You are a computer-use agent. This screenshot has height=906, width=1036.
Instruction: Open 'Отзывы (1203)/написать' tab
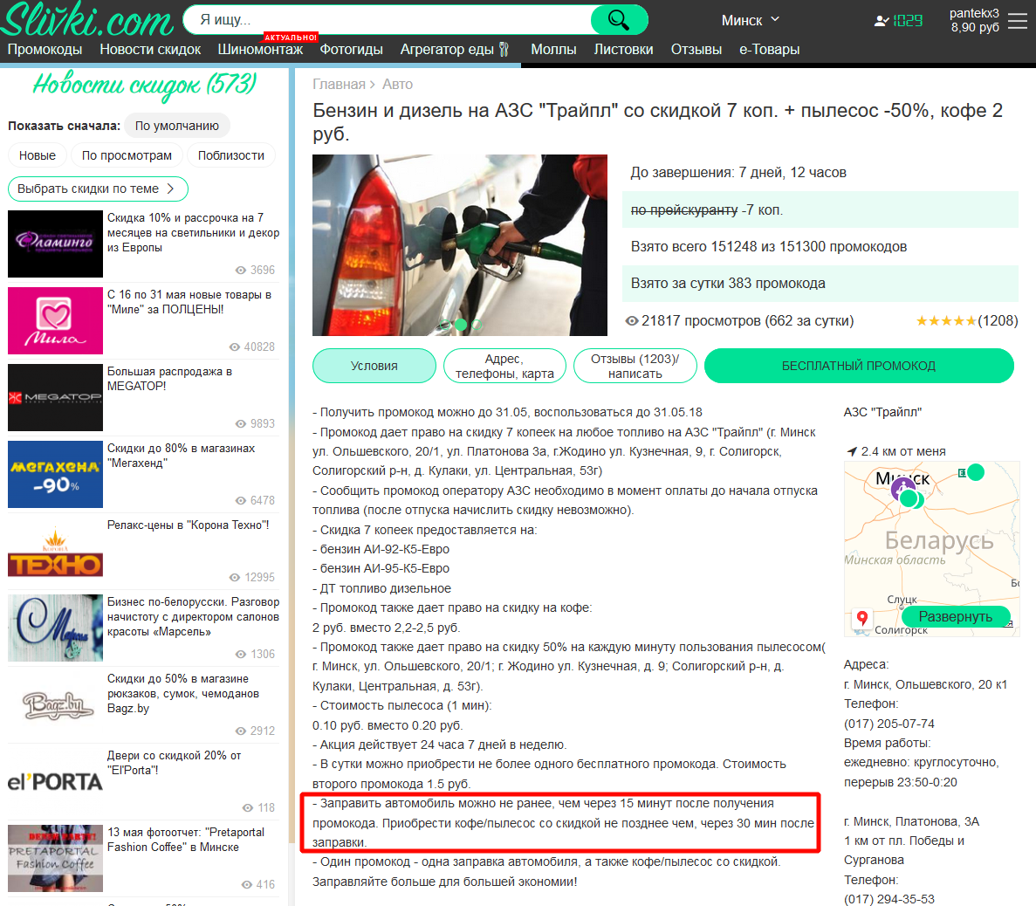(635, 366)
